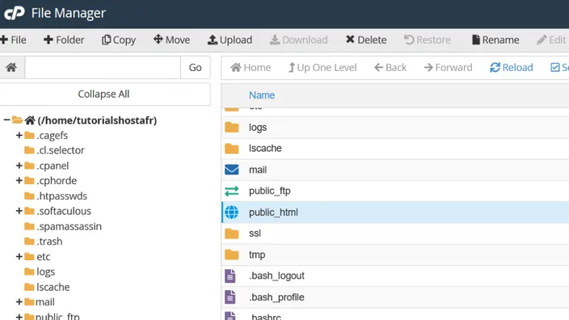This screenshot has height=320, width=569.
Task: Click the lscache folder icon in file list
Action: [x=231, y=149]
